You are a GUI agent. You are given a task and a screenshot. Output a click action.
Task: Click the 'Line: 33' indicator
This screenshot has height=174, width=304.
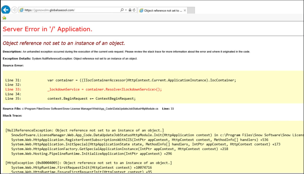pos(168,109)
